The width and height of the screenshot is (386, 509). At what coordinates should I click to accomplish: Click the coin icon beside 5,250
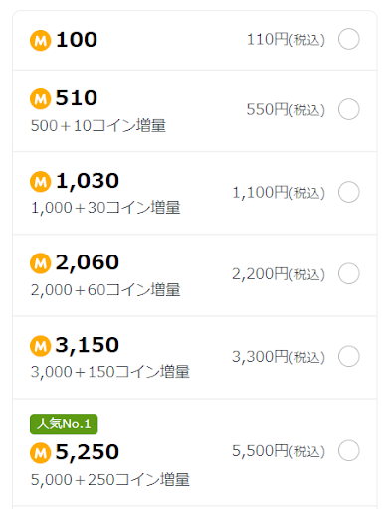41,453
